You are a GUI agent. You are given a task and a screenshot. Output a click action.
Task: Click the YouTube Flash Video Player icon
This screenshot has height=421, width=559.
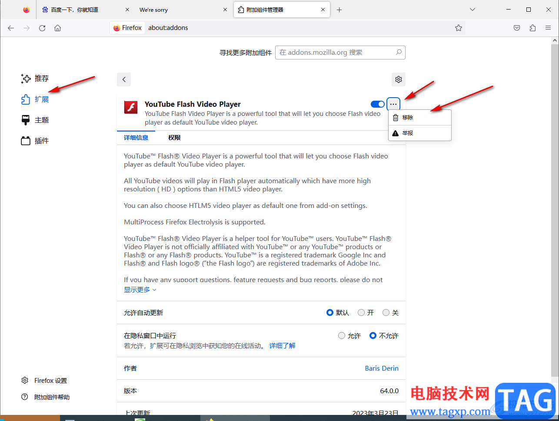tap(131, 107)
